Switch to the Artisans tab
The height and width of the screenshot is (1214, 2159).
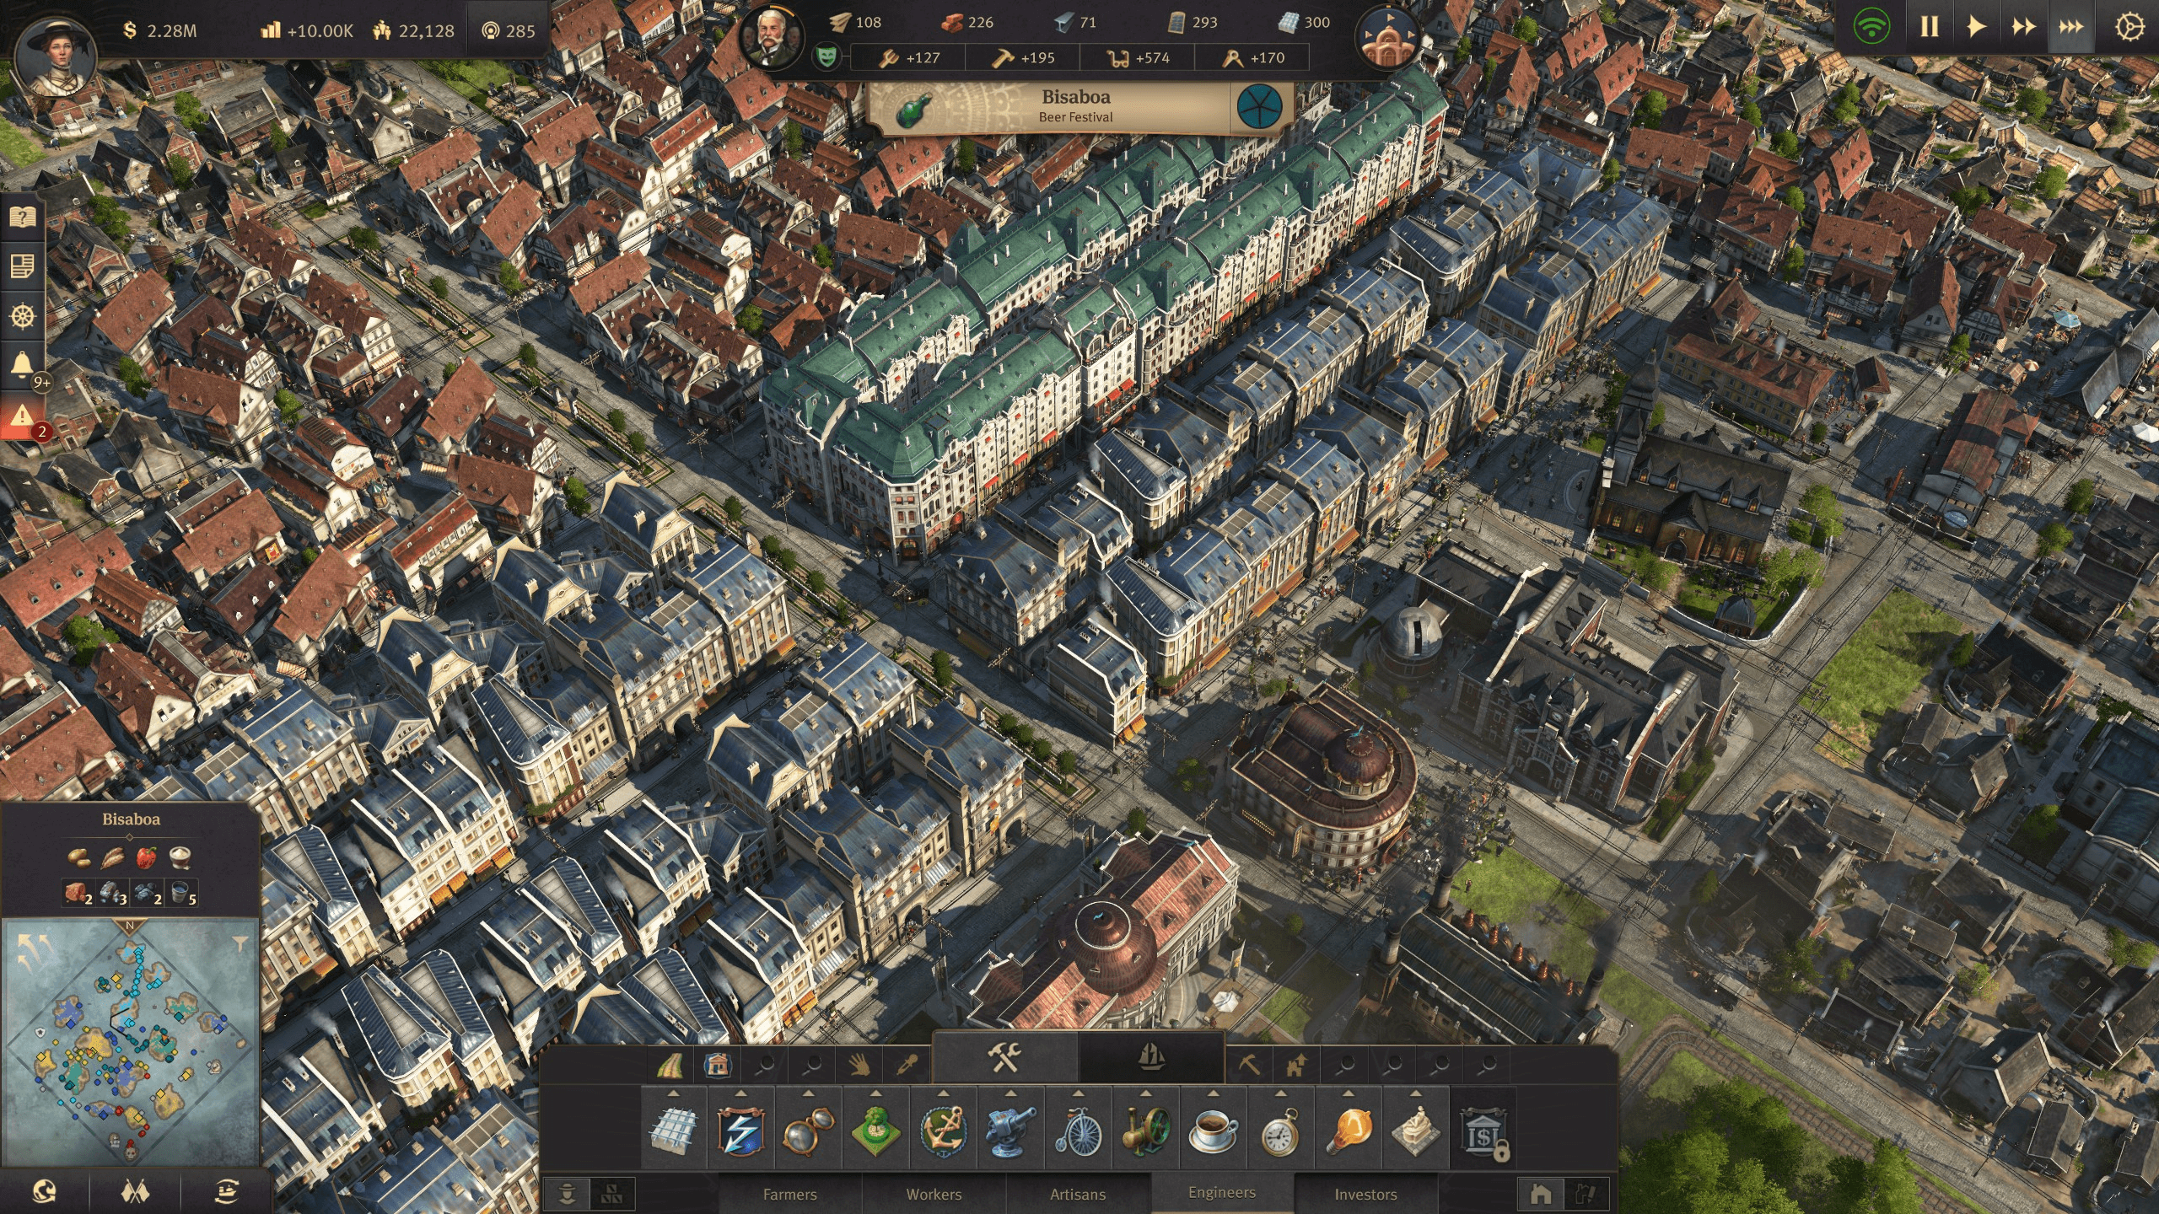click(1078, 1194)
